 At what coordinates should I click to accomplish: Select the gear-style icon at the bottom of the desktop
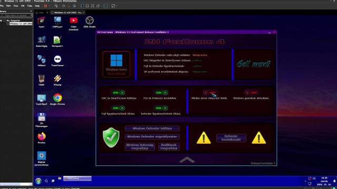tap(42, 159)
